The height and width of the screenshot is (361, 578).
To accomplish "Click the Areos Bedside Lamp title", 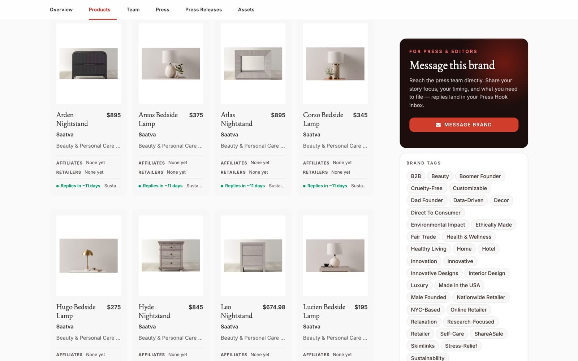I will (158, 119).
